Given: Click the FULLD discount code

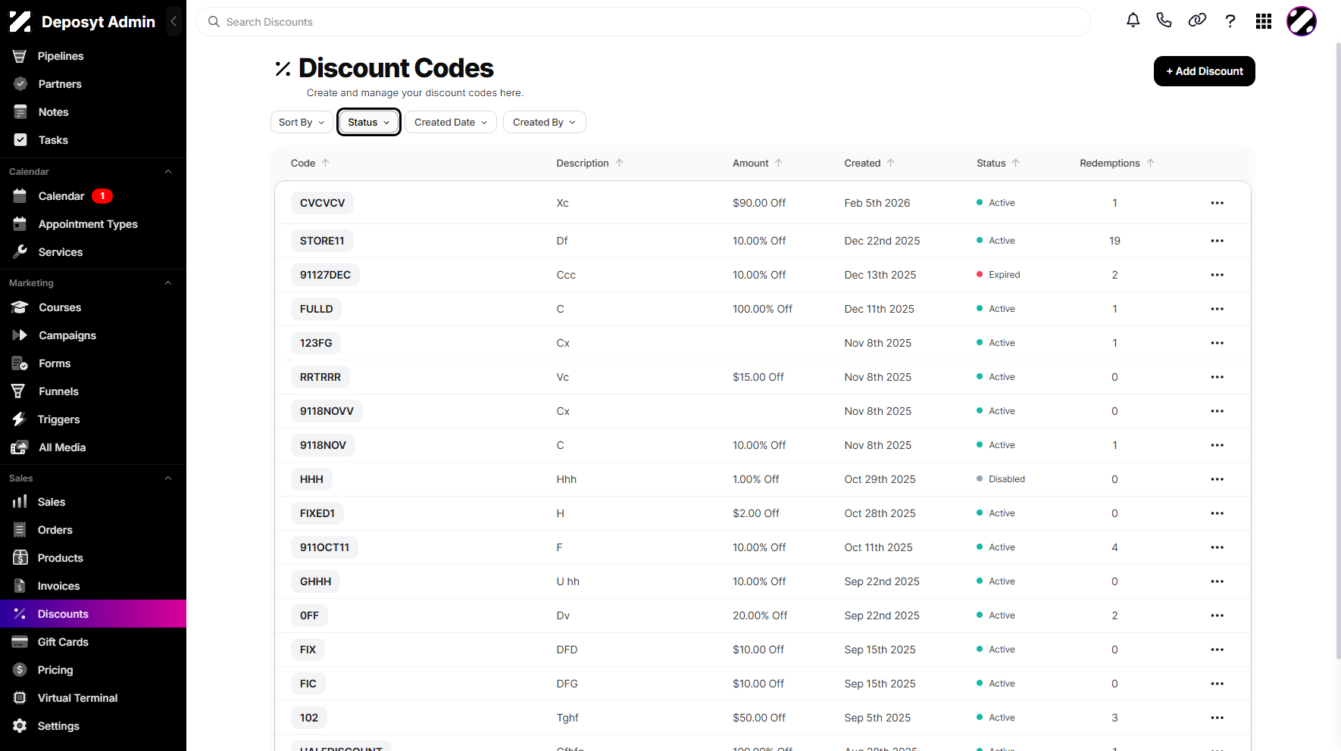Looking at the screenshot, I should point(317,309).
